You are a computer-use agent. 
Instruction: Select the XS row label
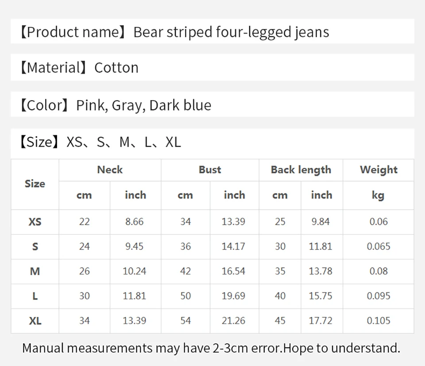click(35, 222)
